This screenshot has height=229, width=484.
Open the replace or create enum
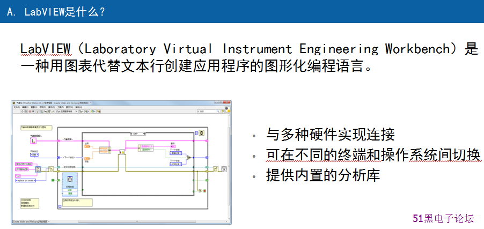[26, 181]
